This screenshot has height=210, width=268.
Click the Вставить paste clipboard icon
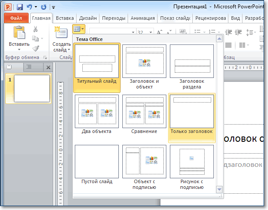(19, 33)
